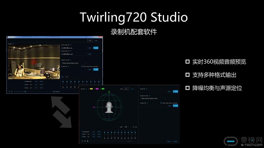
Task: Open the ANS tab in the video window
Action: (x=63, y=77)
